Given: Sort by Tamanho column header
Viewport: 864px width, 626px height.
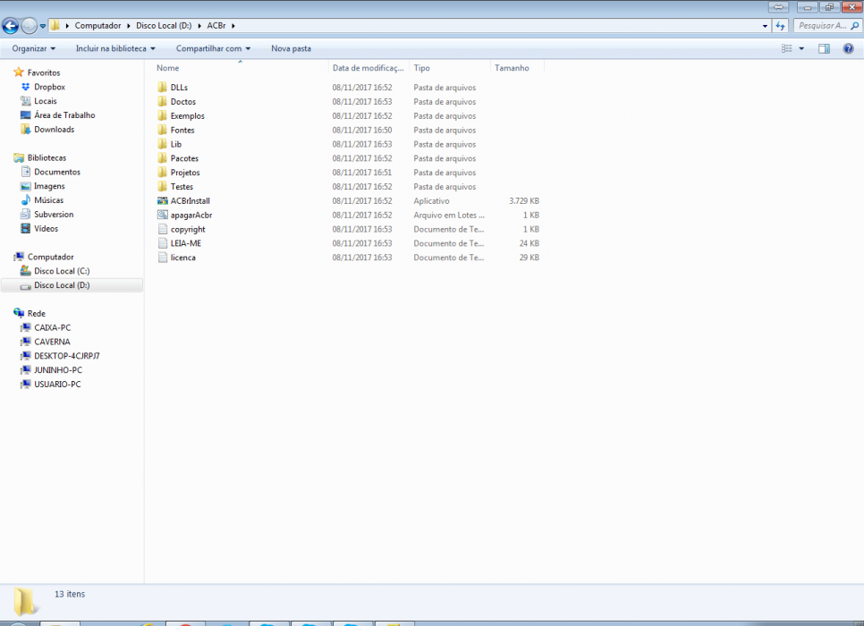Looking at the screenshot, I should click(x=512, y=68).
